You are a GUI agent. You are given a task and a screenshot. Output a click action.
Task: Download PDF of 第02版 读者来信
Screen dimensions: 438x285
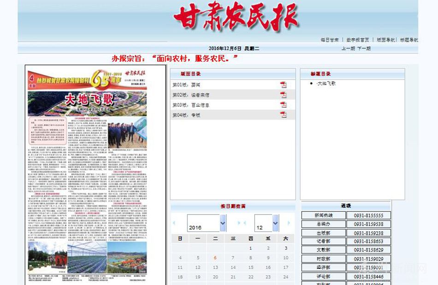coord(284,95)
